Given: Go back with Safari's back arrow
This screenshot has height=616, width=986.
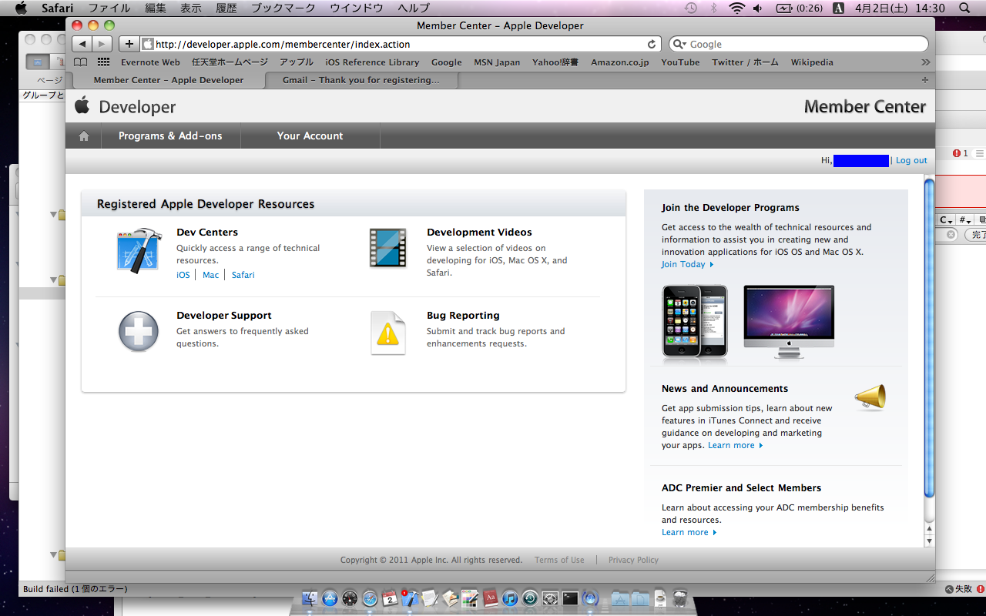Looking at the screenshot, I should 82,44.
